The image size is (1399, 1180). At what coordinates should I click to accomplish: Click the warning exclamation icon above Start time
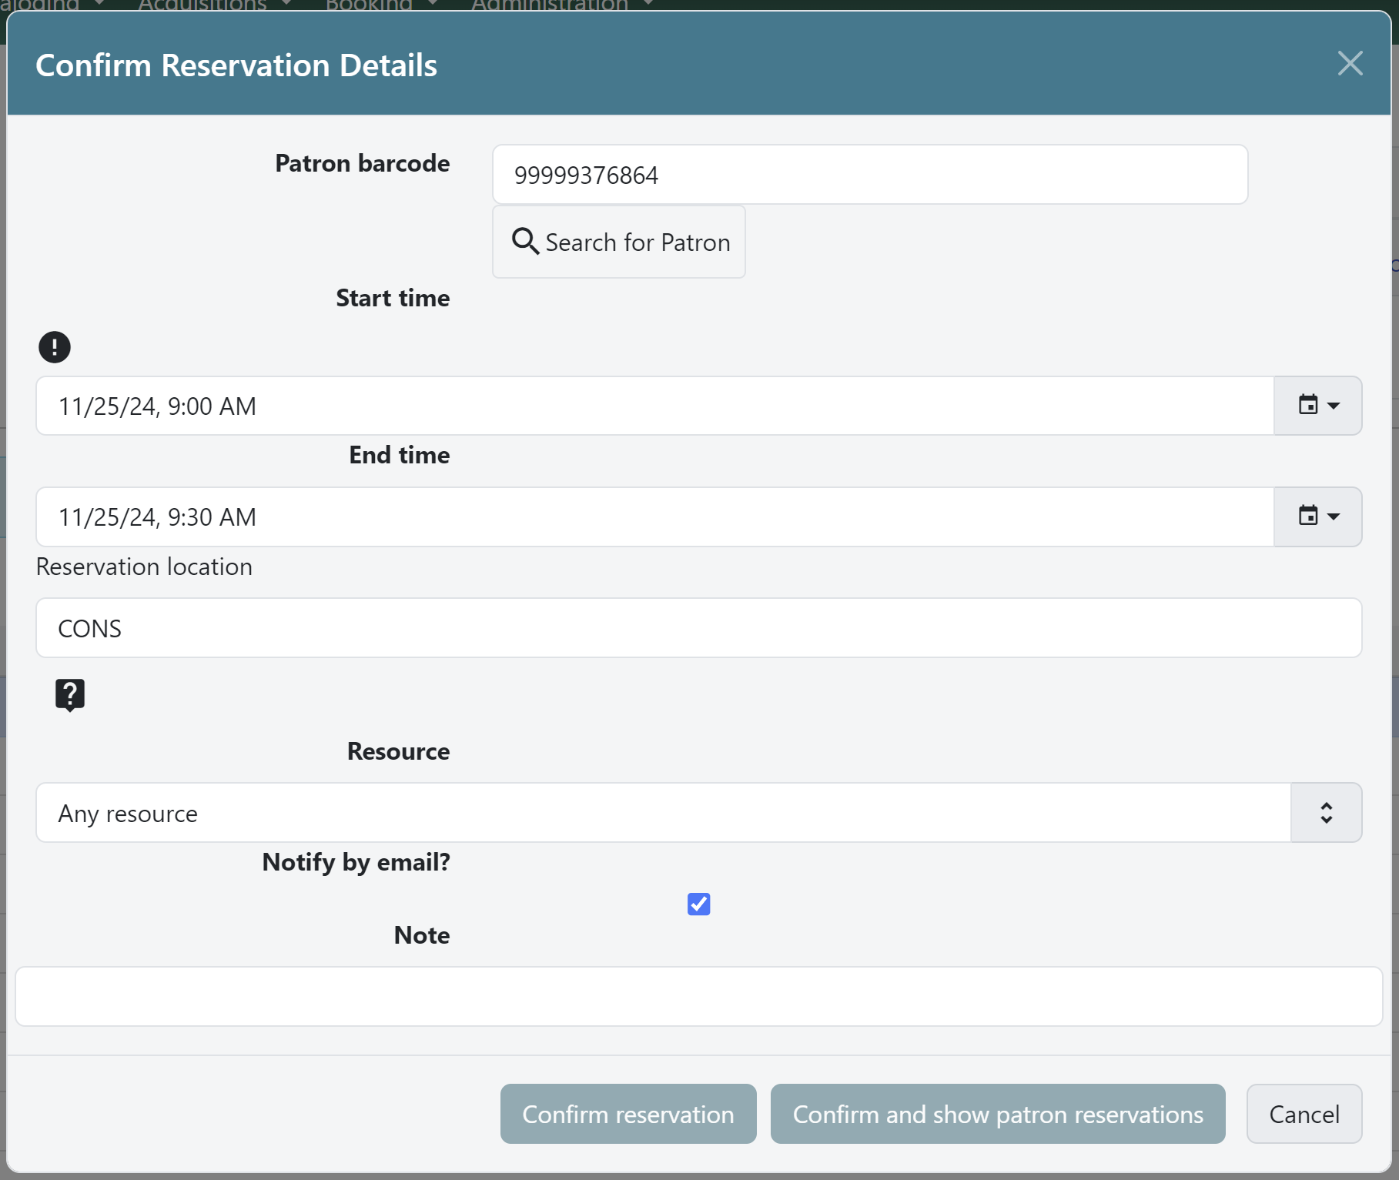pos(54,347)
